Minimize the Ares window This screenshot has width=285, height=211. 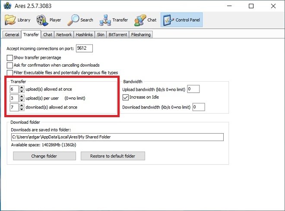(229, 6)
